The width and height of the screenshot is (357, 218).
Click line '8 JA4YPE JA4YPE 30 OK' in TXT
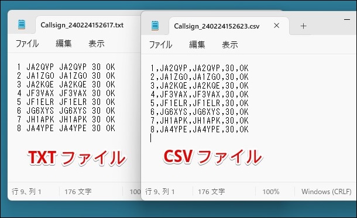pyautogui.click(x=66, y=128)
